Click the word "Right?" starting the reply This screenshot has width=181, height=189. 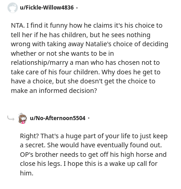pyautogui.click(x=29, y=136)
